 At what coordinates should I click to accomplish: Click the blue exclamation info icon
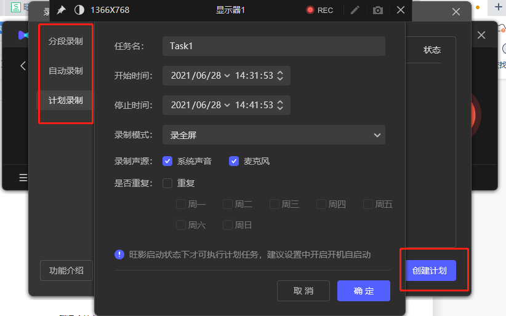(x=119, y=255)
